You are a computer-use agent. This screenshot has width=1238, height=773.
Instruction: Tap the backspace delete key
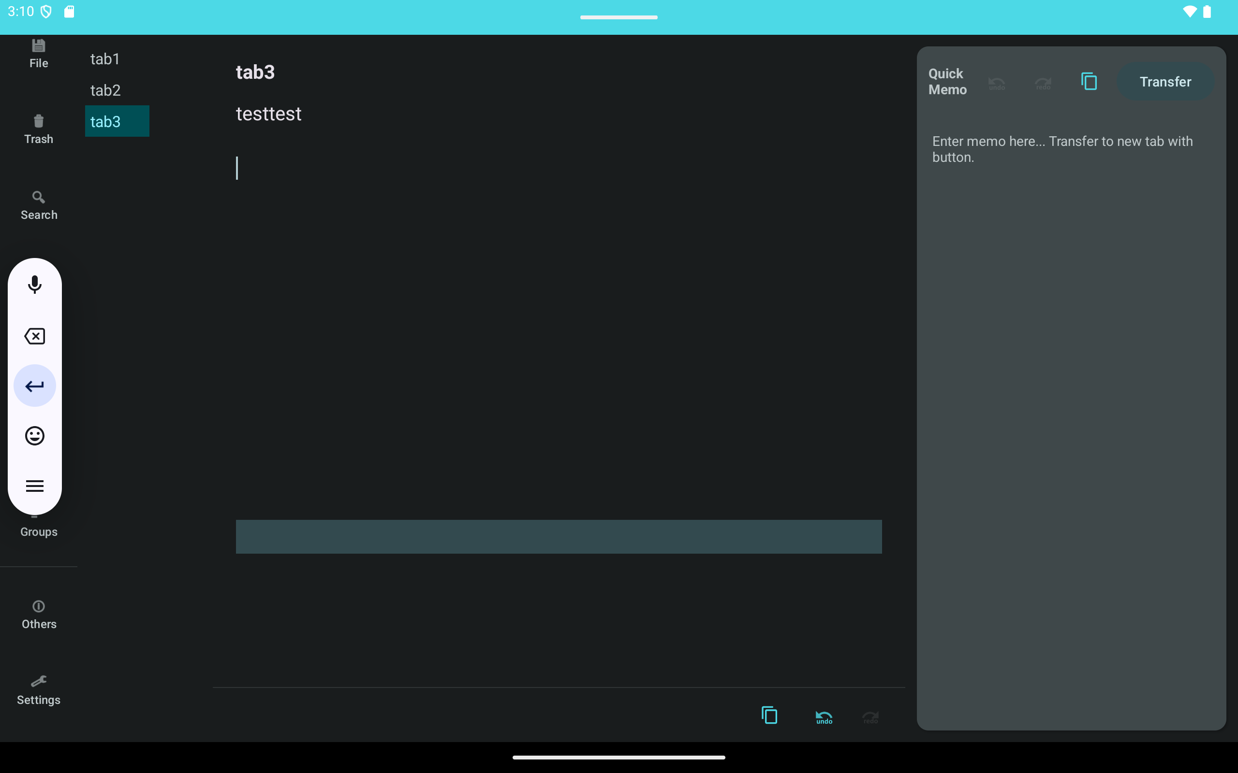click(x=35, y=336)
